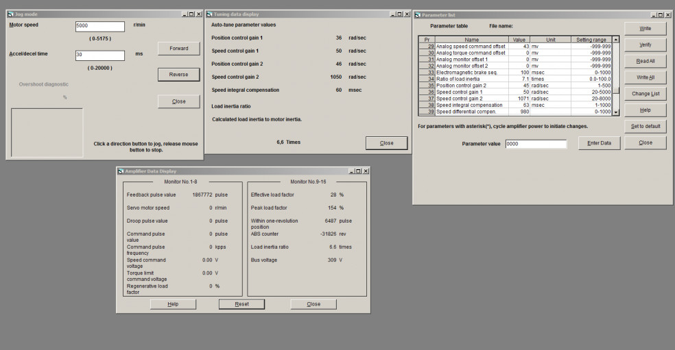Click value 1071 in parameter table
The image size is (675, 350).
[x=523, y=99]
